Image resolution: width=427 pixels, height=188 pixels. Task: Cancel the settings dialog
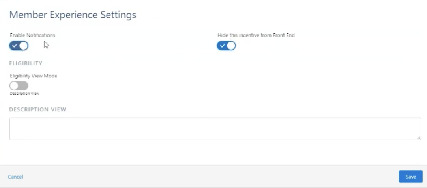[x=15, y=177]
